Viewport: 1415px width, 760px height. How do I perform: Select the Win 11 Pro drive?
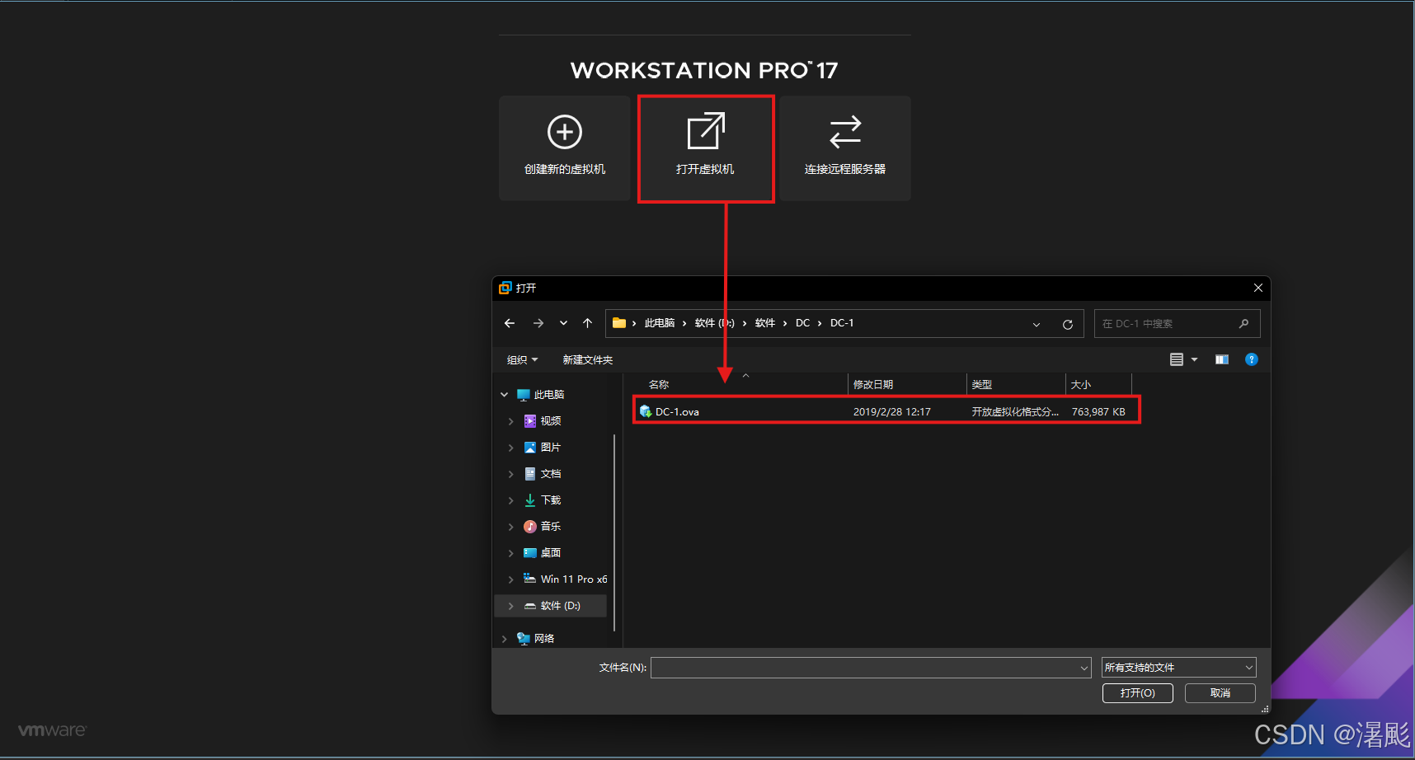tap(565, 579)
